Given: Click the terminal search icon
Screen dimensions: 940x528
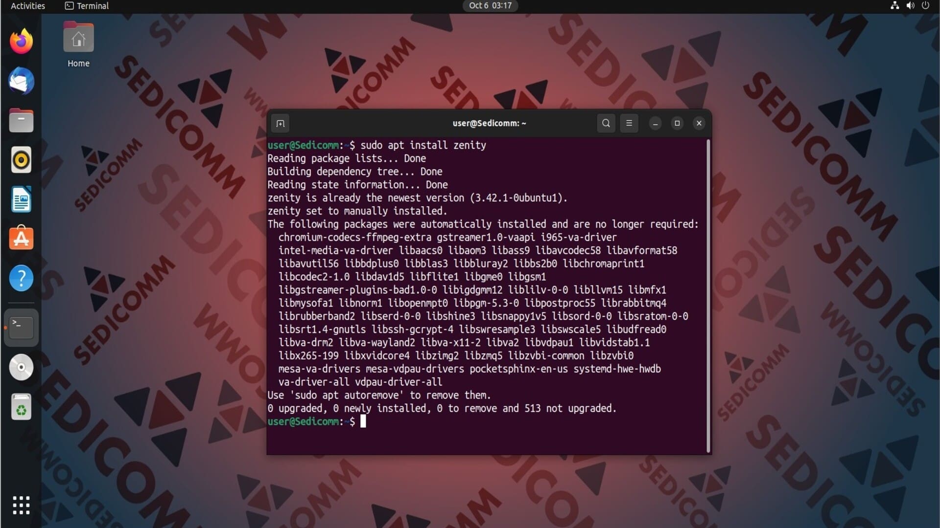Looking at the screenshot, I should (606, 123).
